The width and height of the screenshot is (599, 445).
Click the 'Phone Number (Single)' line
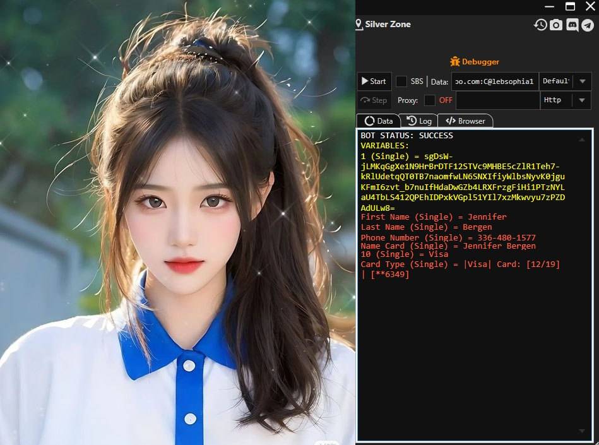448,237
